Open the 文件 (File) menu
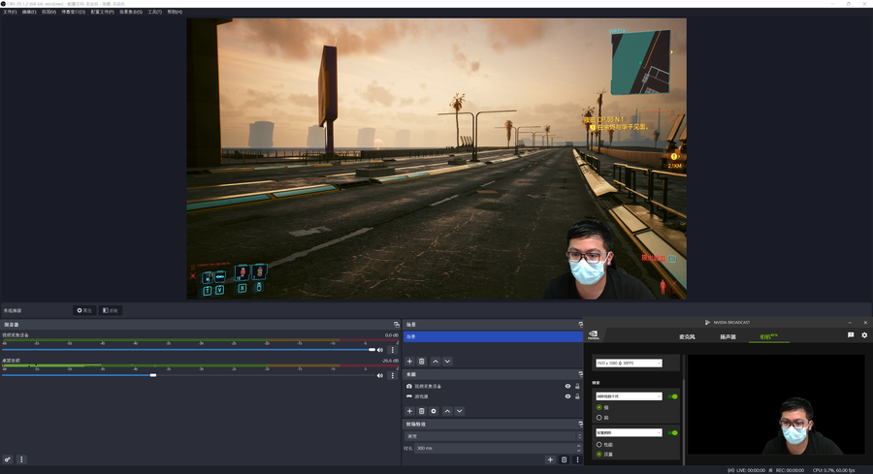 point(9,12)
